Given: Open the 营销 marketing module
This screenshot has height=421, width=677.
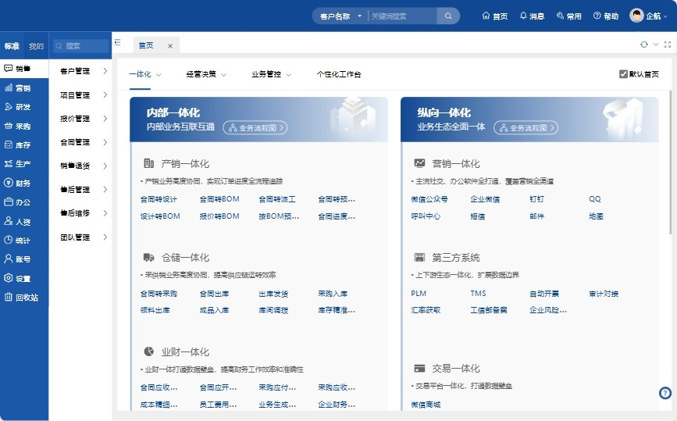Looking at the screenshot, I should click(x=18, y=88).
